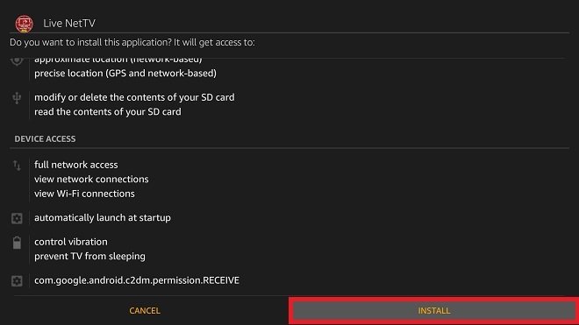The image size is (579, 325).
Task: Select the full network access permission
Action: click(x=76, y=165)
